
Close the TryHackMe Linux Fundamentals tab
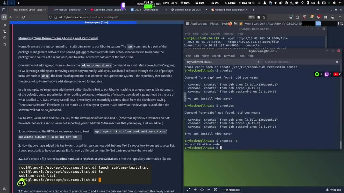pyautogui.click(x=45, y=10)
